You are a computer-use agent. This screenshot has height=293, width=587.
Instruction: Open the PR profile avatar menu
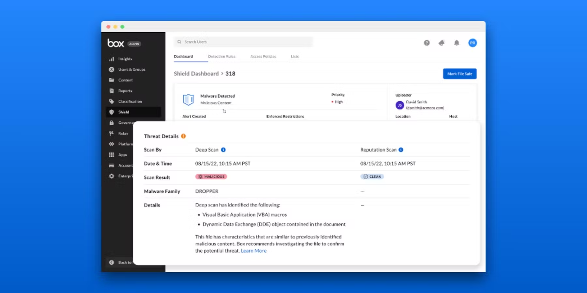pos(473,43)
